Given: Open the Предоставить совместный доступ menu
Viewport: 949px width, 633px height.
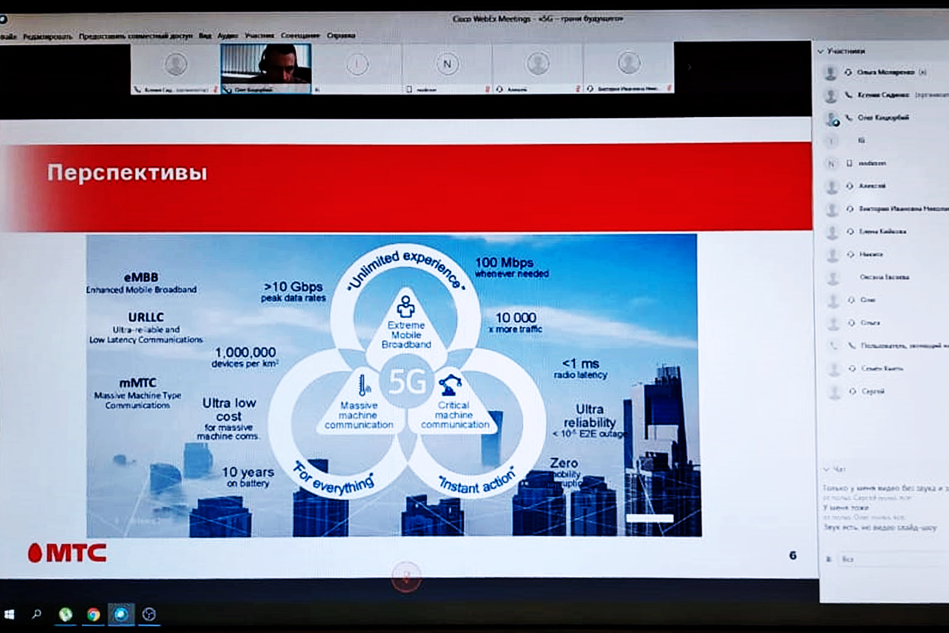Looking at the screenshot, I should click(x=135, y=36).
